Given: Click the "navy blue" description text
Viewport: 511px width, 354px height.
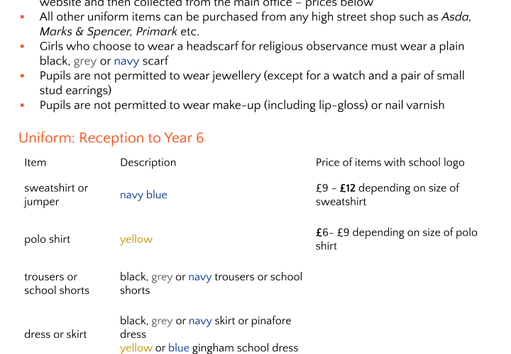Looking at the screenshot, I should (x=143, y=195).
